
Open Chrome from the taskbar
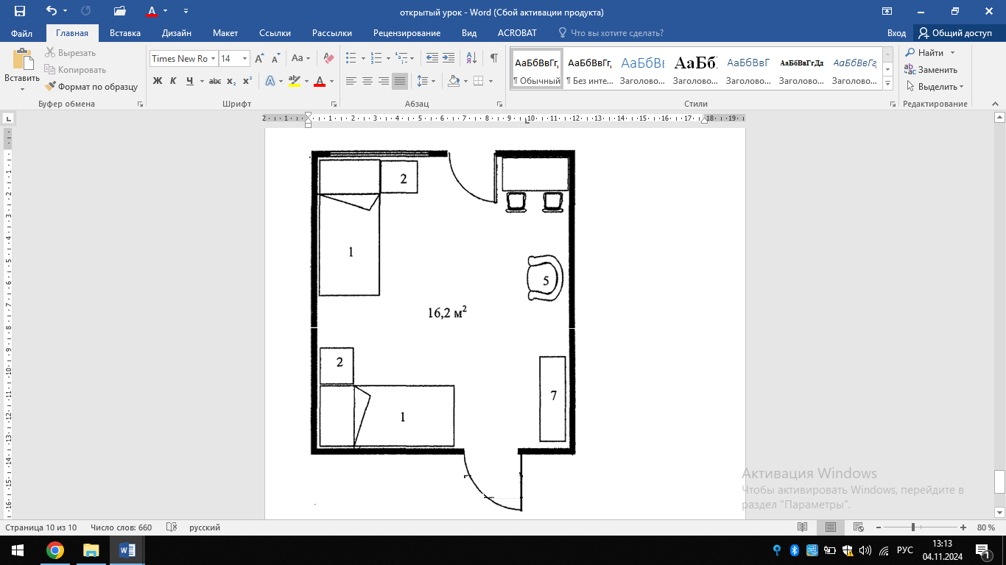[x=54, y=550]
